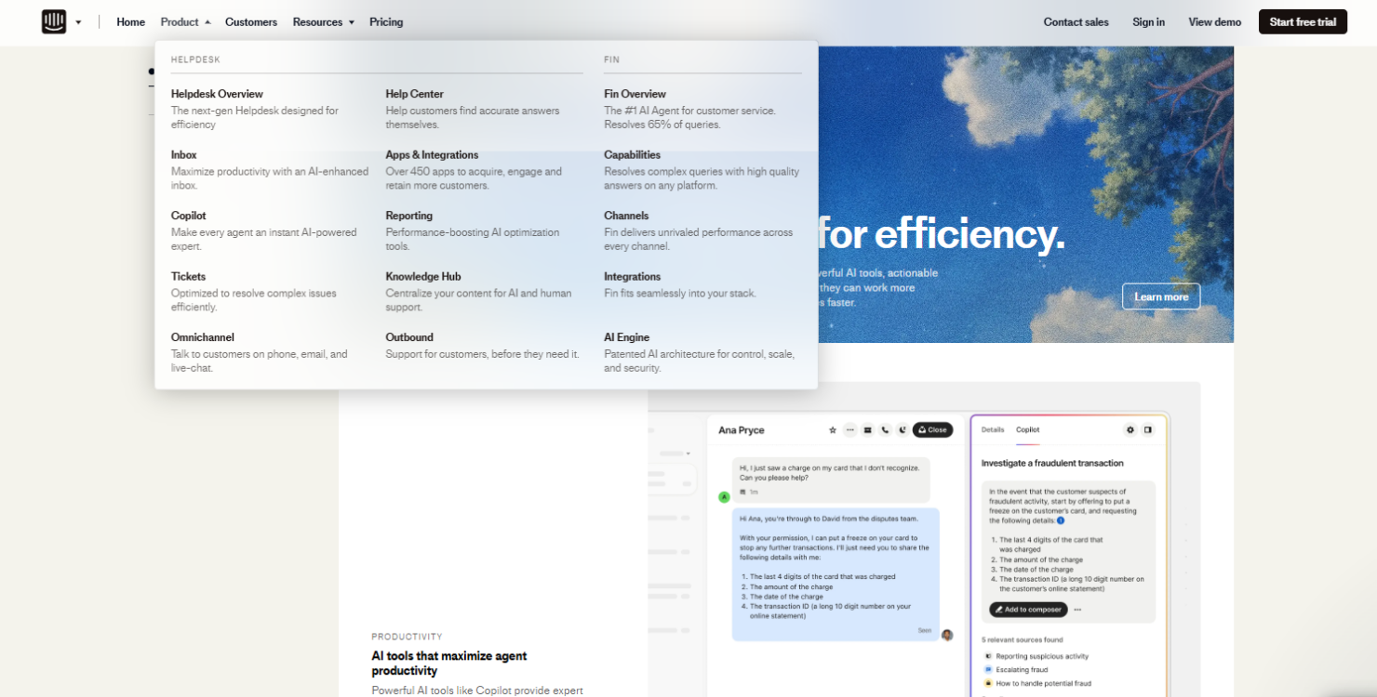The width and height of the screenshot is (1377, 697).
Task: Open the dropdown arrow beside the logo
Action: [x=78, y=22]
